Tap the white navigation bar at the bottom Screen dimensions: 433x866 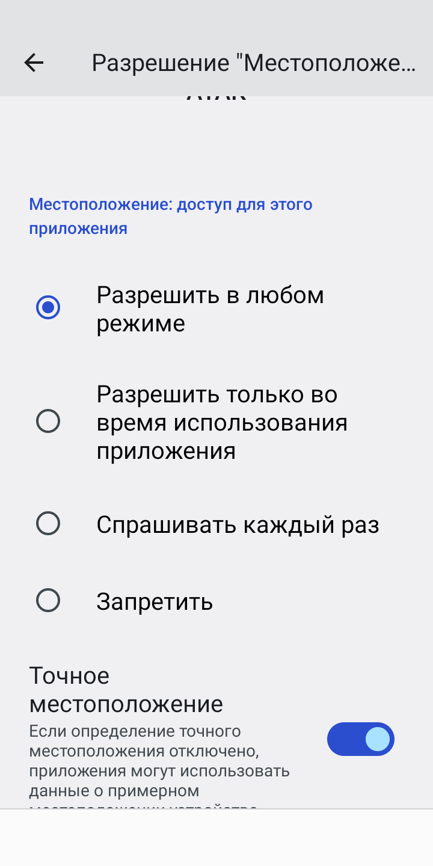[x=216, y=837]
